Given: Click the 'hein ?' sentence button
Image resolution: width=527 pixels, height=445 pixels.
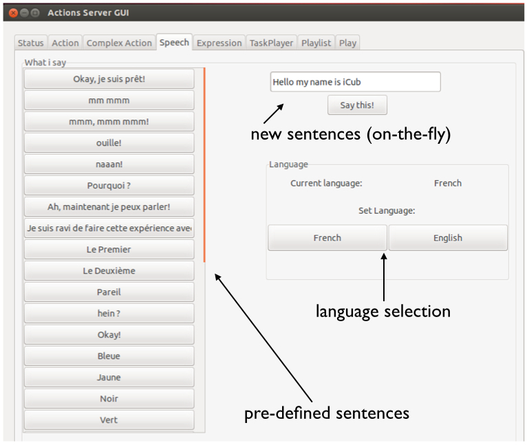Looking at the screenshot, I should coord(109,313).
